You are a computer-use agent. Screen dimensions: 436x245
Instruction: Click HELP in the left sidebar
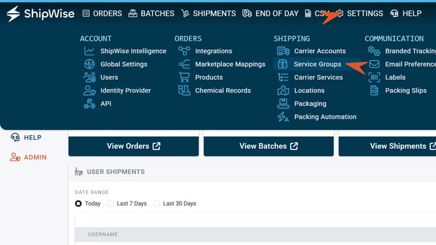(33, 138)
